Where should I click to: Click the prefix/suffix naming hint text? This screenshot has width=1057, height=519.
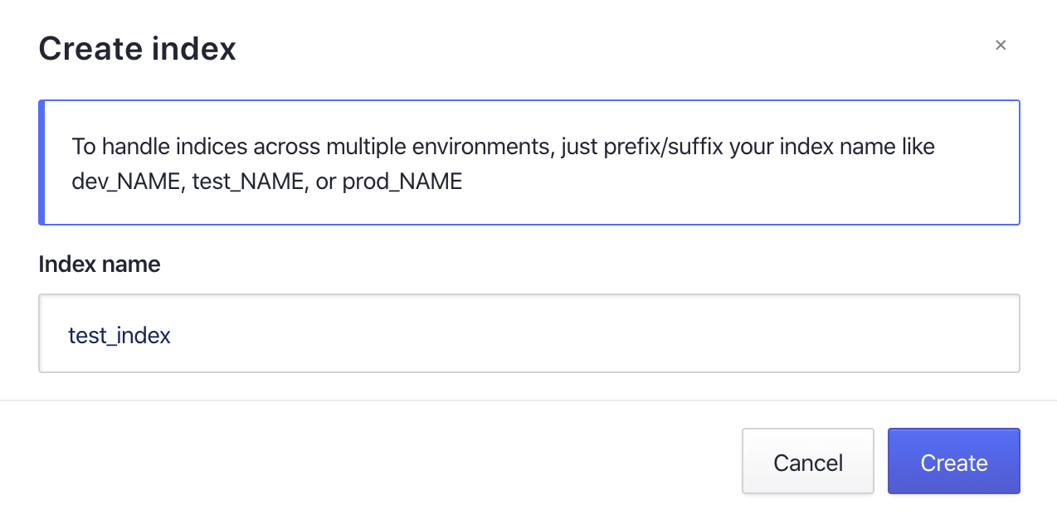tap(502, 147)
